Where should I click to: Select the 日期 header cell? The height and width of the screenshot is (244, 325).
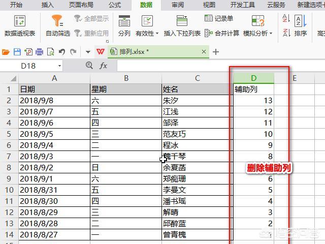point(54,89)
